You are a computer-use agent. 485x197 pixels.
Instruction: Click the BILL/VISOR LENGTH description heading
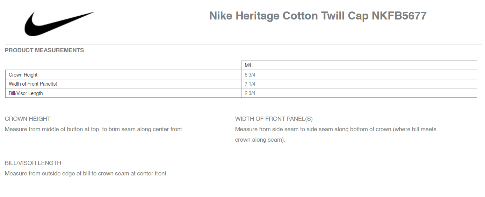33,163
